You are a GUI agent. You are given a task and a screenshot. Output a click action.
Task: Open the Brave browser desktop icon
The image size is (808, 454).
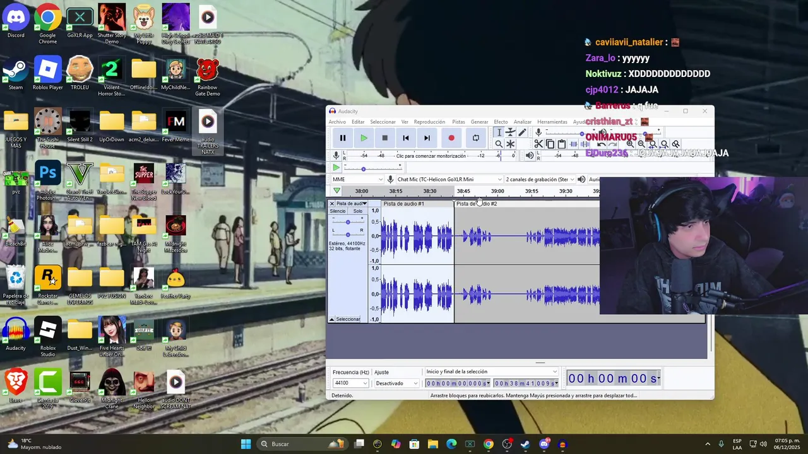pos(16,385)
